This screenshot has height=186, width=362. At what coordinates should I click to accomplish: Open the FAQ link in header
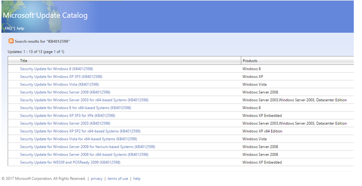[x=8, y=28]
